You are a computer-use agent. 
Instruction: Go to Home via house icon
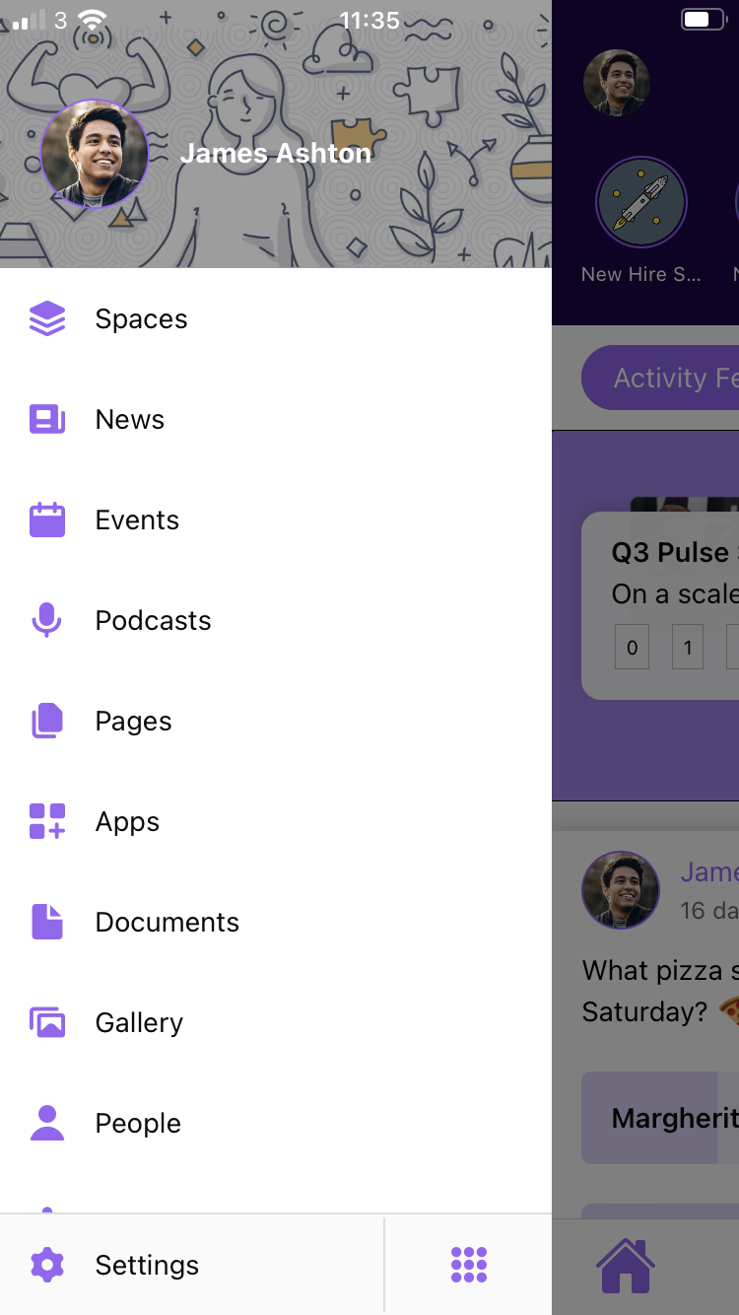[x=627, y=1266]
